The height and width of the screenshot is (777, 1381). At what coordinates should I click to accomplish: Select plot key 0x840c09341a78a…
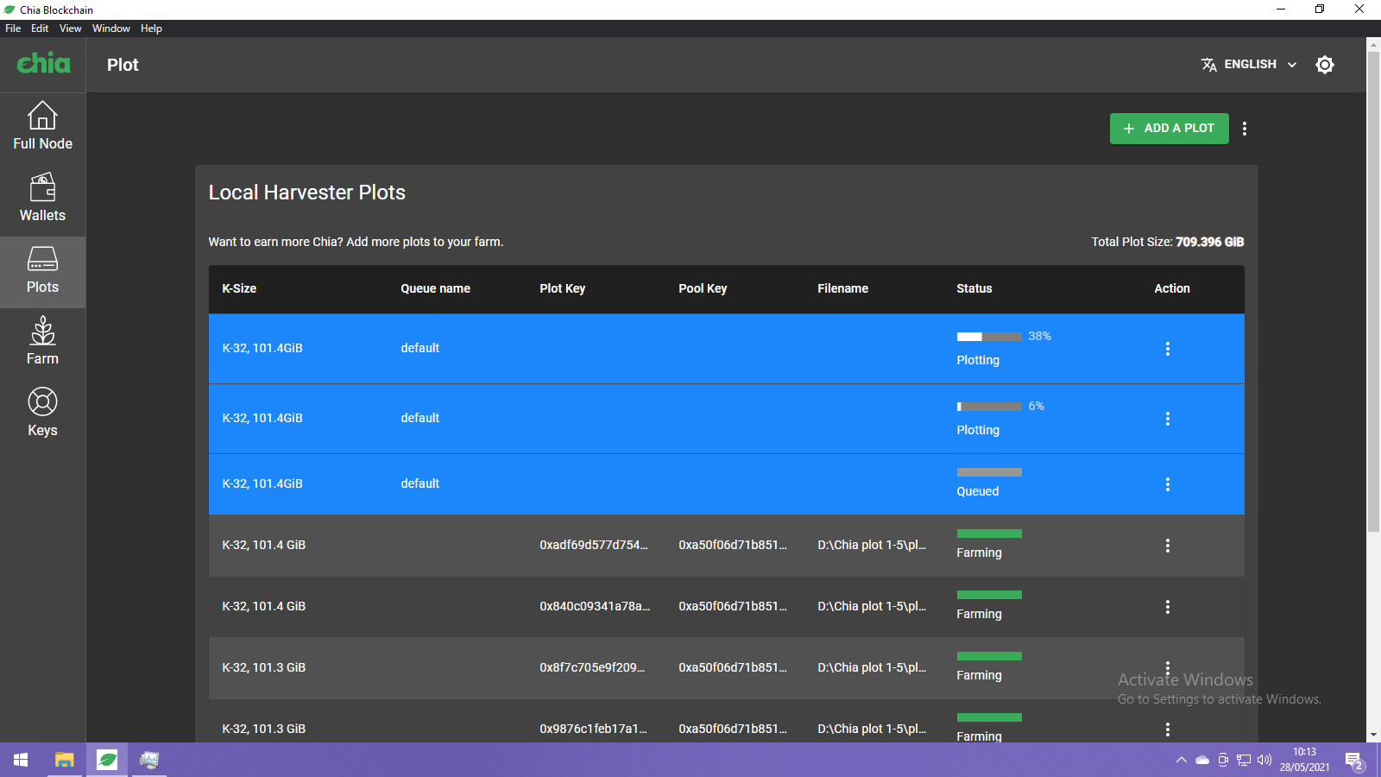(595, 607)
